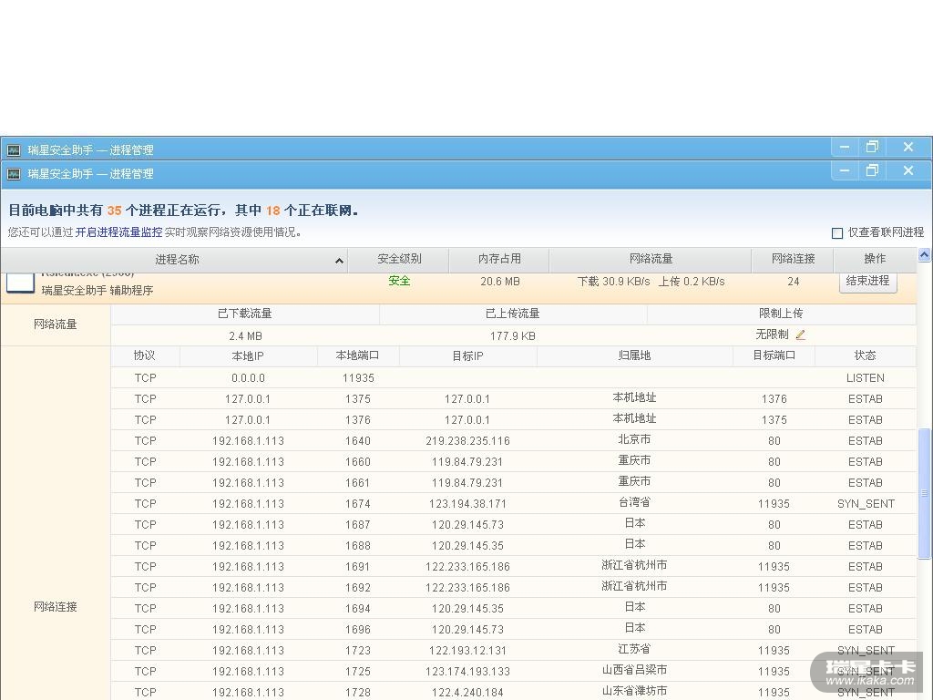
Task: Enable the 仅查看联网进程 checkbox
Action: 837,232
